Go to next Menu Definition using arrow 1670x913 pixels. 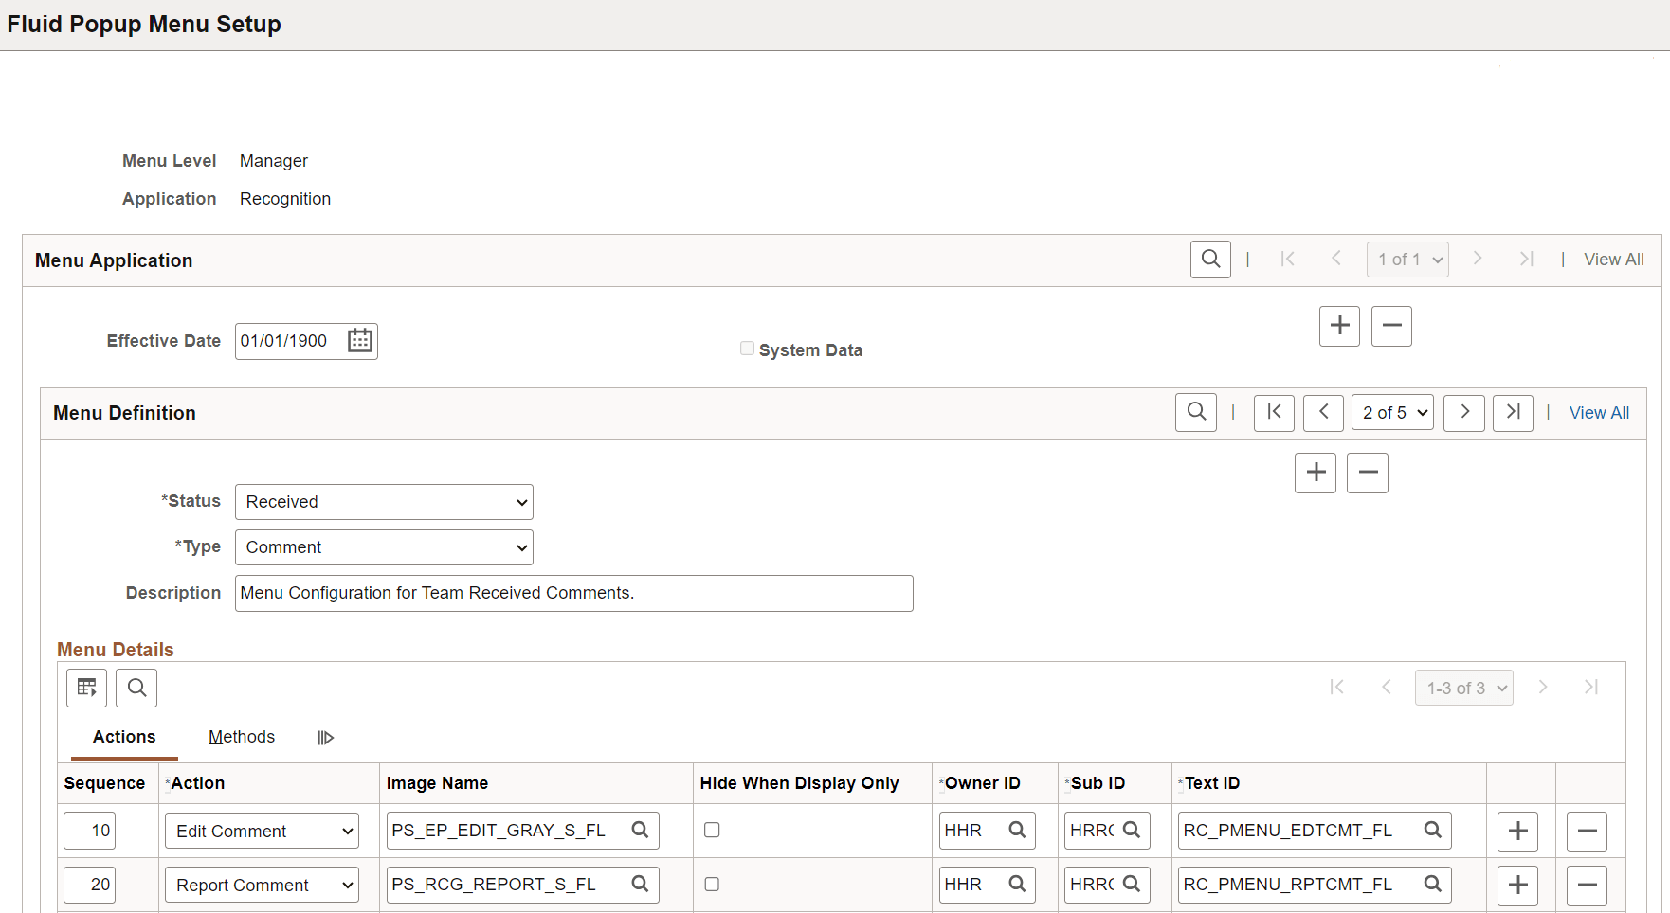1463,413
